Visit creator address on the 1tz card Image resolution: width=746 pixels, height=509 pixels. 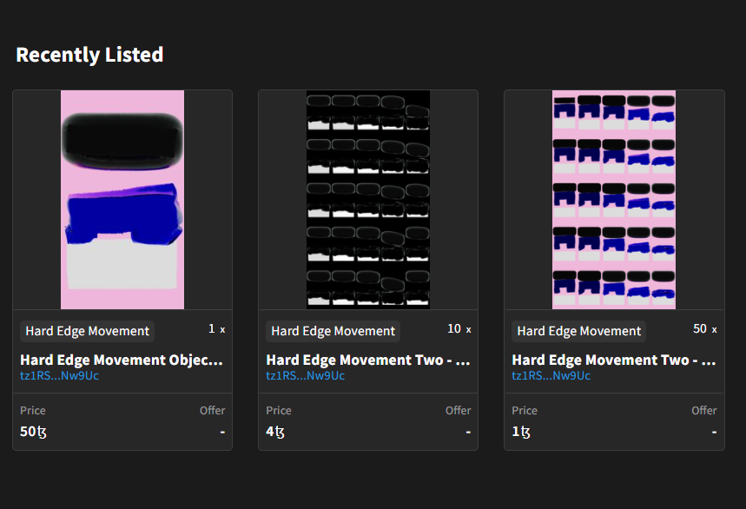tap(551, 376)
